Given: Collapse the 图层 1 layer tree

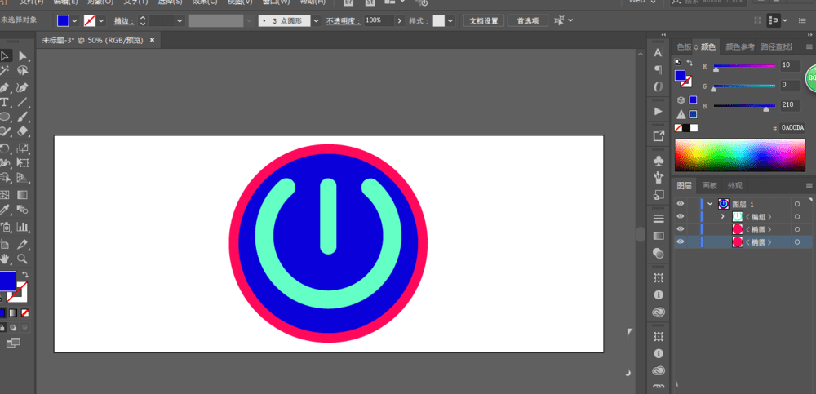Looking at the screenshot, I should click(710, 203).
